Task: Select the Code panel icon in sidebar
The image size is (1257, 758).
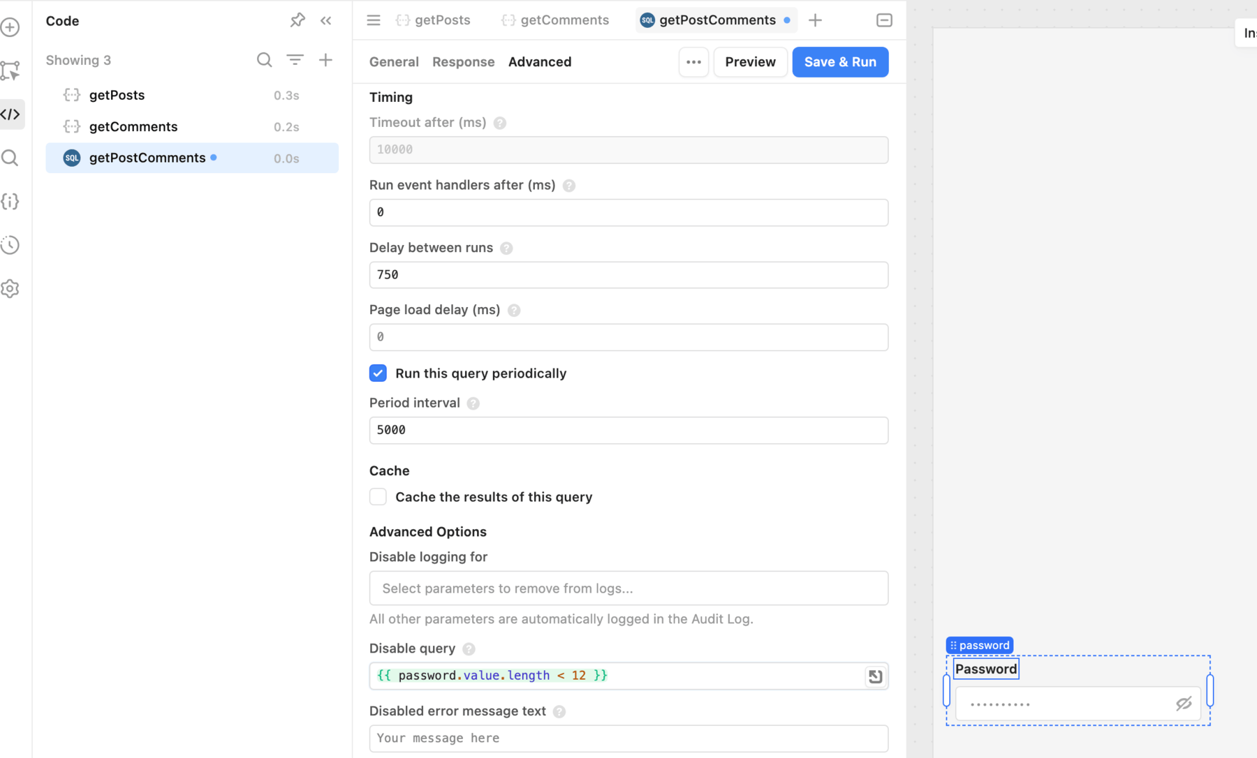Action: [11, 114]
